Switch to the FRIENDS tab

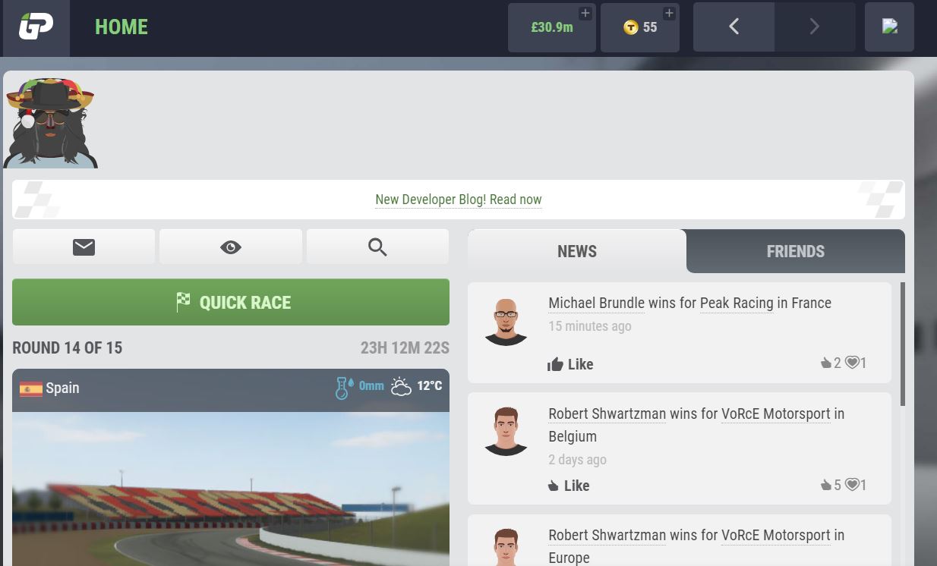click(x=796, y=251)
